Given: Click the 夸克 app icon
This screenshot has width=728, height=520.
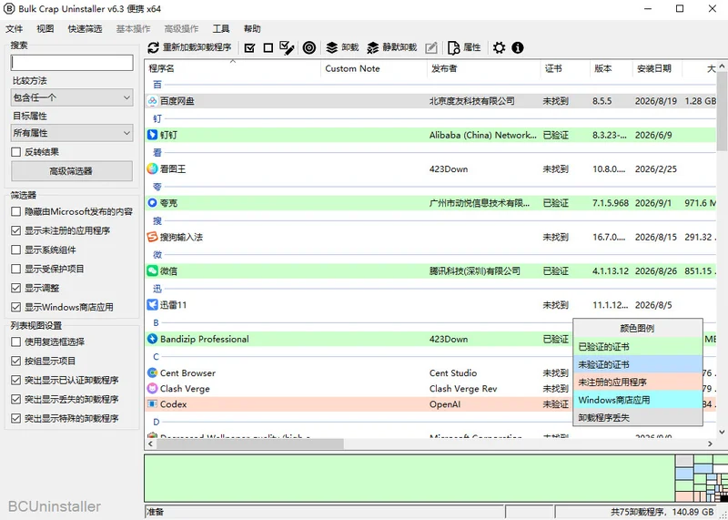Looking at the screenshot, I should [x=152, y=202].
